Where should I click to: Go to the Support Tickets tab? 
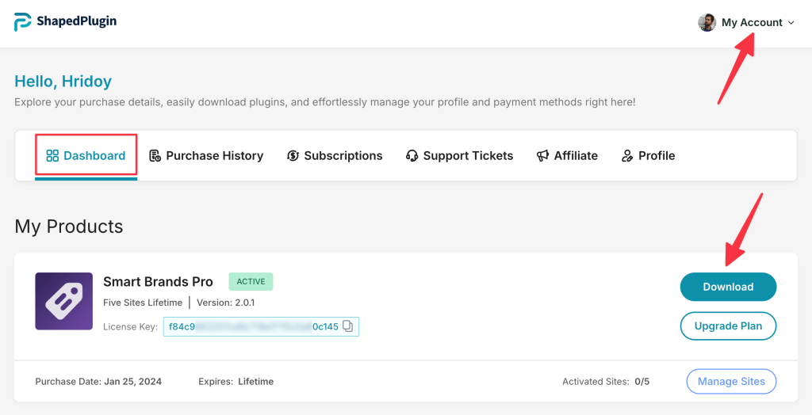(459, 156)
